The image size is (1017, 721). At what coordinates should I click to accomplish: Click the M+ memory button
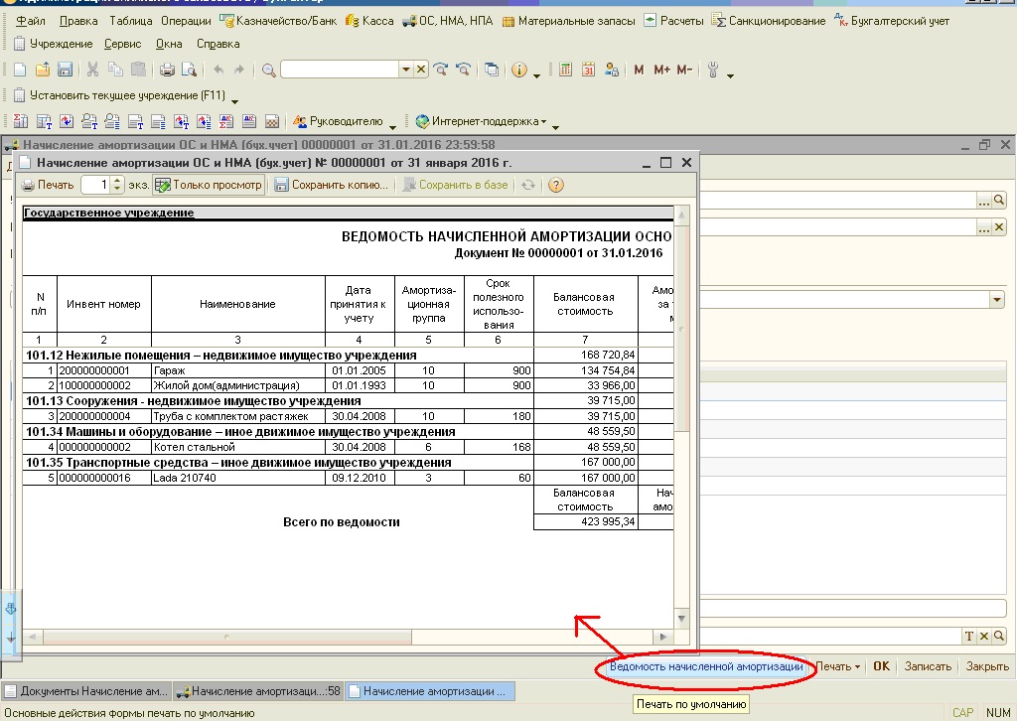pyautogui.click(x=661, y=70)
